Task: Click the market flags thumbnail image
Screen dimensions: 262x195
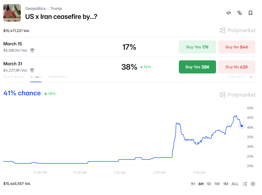Action: (12, 13)
